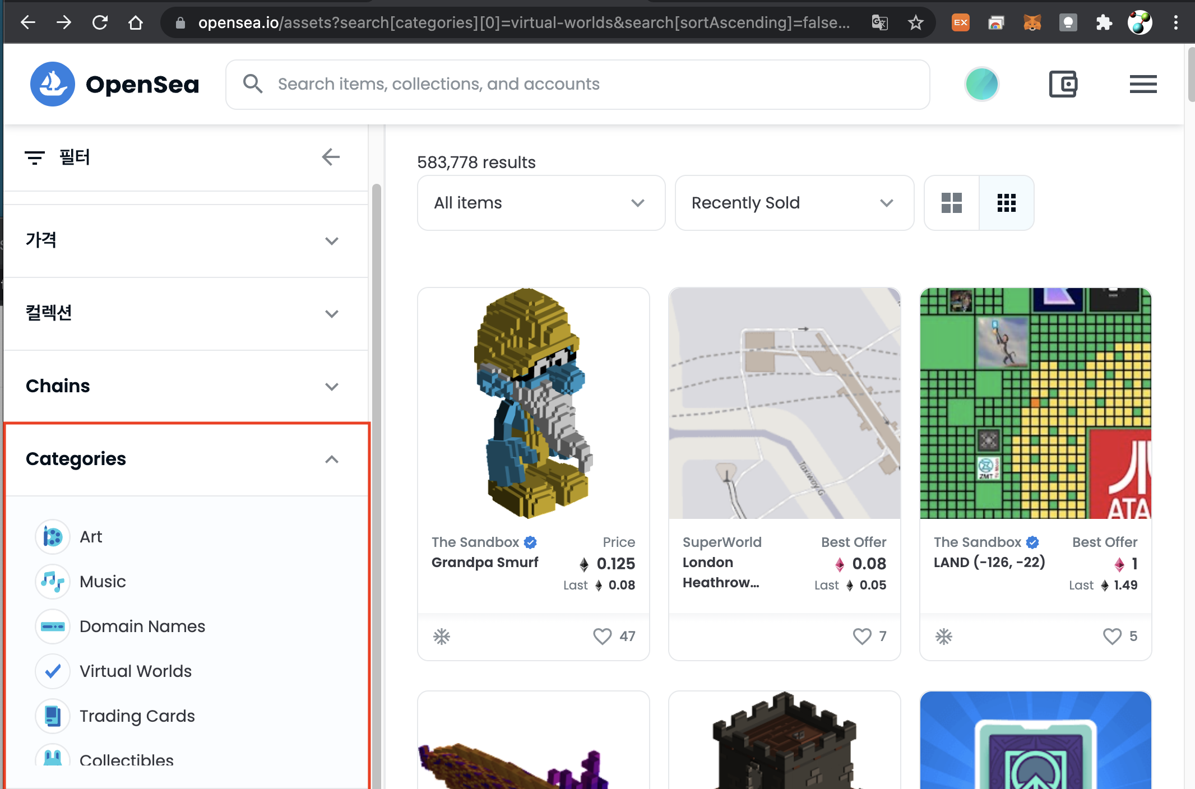
Task: Select the Music category filter
Action: (103, 582)
